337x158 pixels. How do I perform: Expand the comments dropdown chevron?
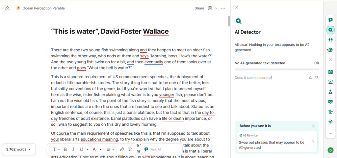(216, 8)
